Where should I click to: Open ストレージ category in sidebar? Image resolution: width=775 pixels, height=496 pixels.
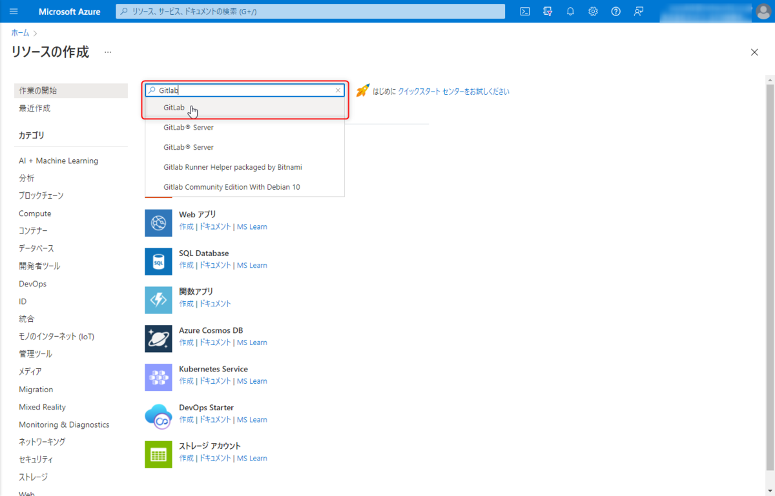click(33, 477)
